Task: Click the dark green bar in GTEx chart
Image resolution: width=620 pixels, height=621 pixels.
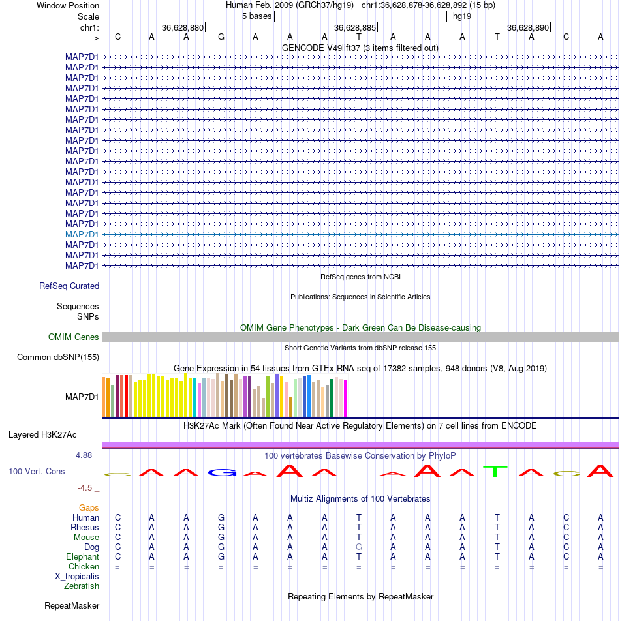Action: (x=332, y=398)
